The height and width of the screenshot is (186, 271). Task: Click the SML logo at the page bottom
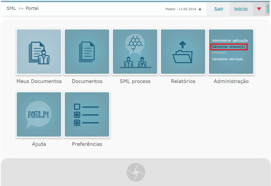(135, 172)
